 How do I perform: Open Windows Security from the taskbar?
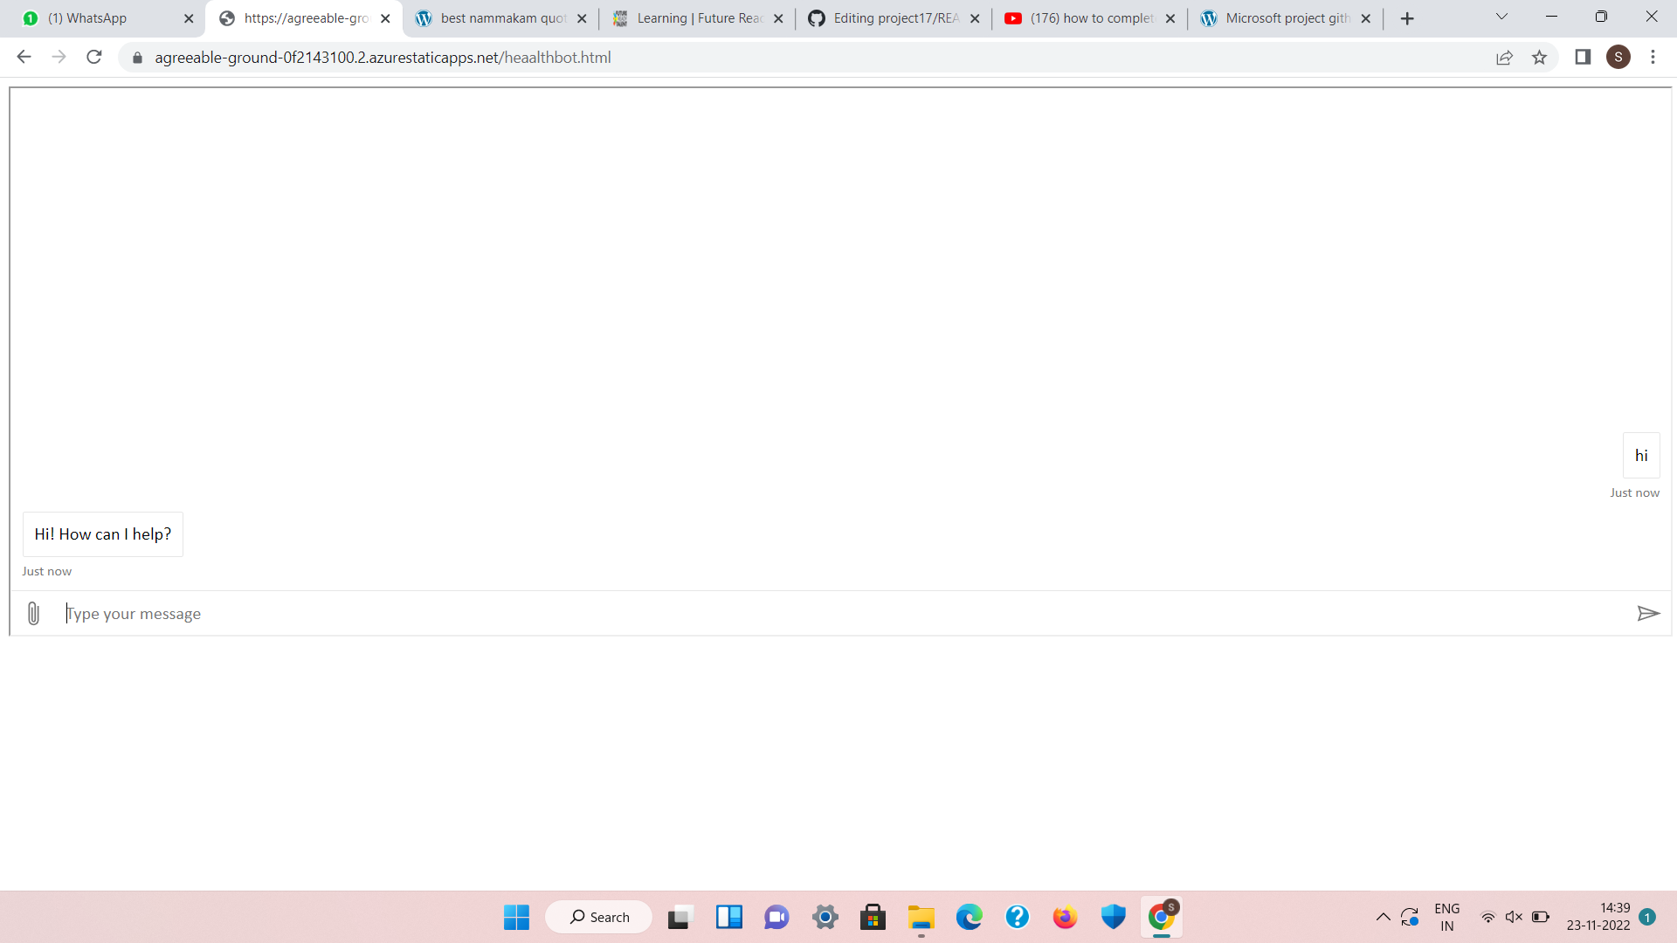(x=1114, y=917)
